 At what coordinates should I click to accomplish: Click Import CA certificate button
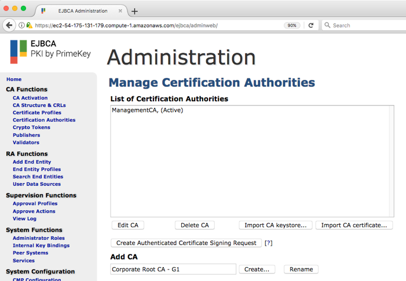tap(354, 225)
